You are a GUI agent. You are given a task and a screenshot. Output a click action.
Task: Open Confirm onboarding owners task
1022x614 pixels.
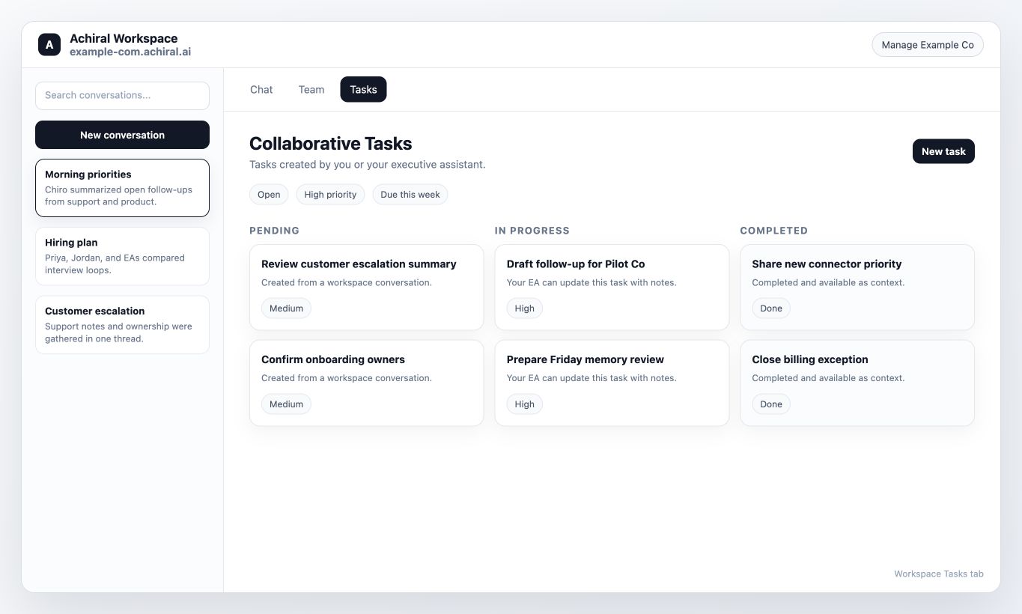(x=367, y=383)
